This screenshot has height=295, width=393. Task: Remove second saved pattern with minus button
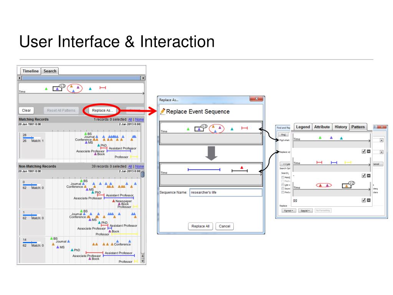tap(369, 176)
